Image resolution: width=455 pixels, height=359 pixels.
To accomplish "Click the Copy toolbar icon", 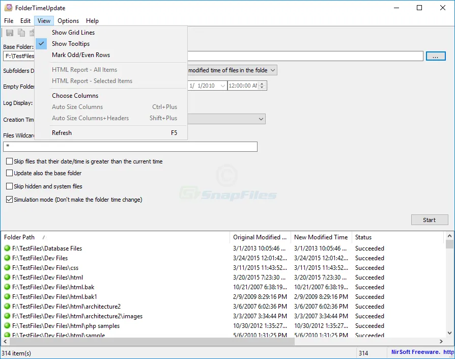I will pos(21,33).
